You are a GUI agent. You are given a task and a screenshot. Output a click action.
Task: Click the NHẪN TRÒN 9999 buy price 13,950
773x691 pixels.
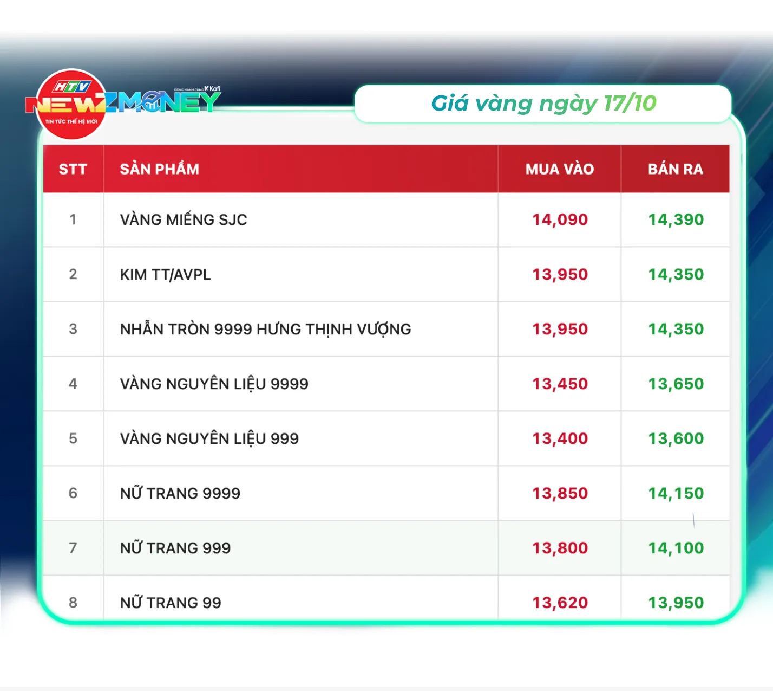(560, 329)
